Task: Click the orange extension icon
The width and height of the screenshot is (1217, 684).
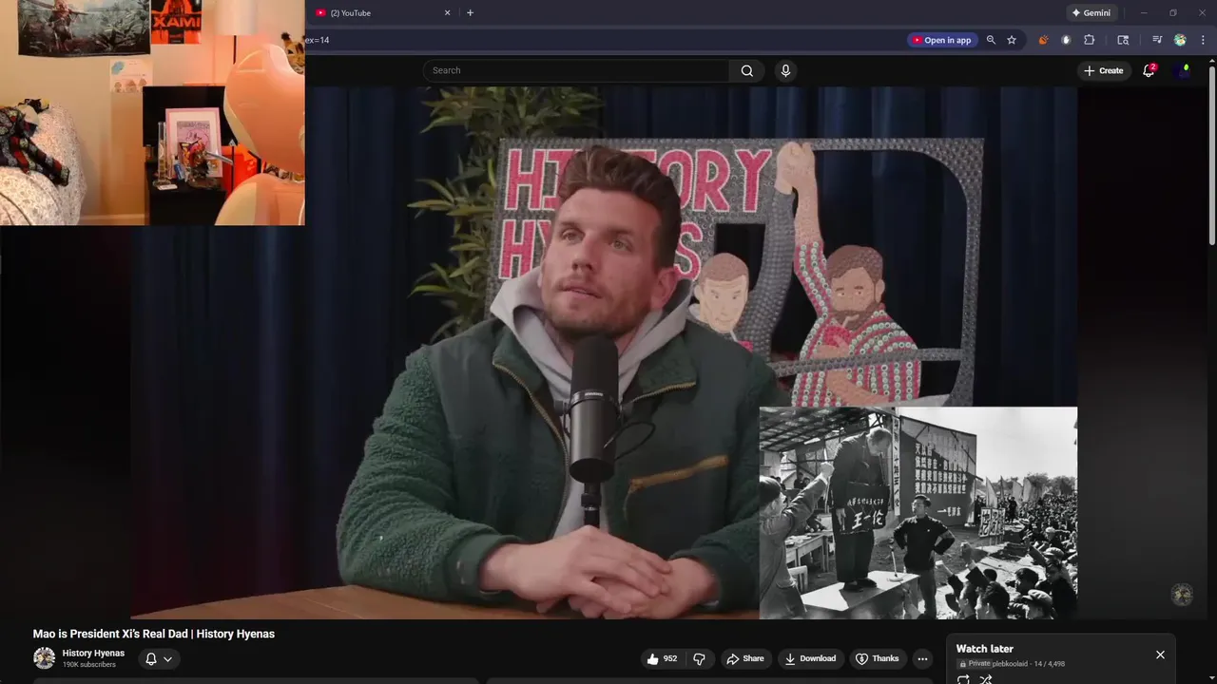Action: (x=1043, y=40)
